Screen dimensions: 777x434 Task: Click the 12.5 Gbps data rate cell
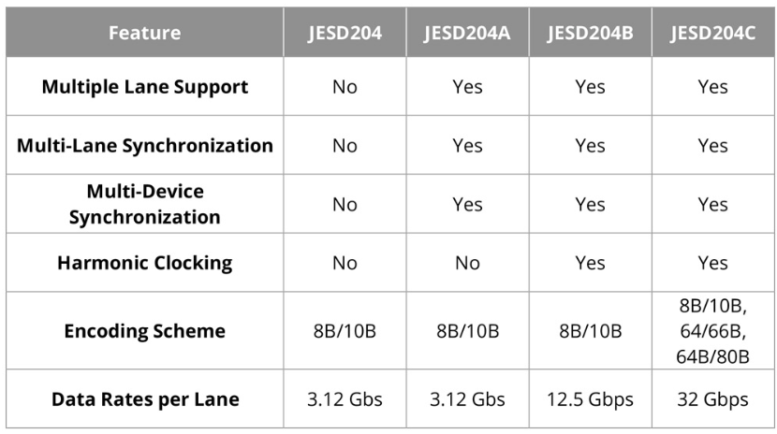[x=590, y=398]
